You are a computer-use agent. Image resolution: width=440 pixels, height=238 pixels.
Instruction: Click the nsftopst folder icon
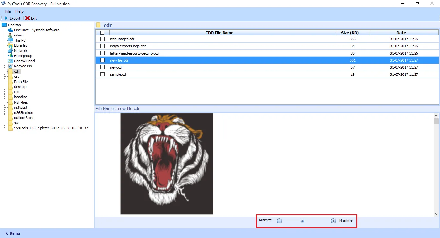point(10,107)
